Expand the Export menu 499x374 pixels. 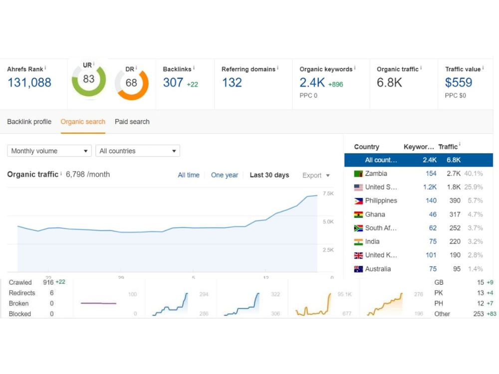coord(316,175)
